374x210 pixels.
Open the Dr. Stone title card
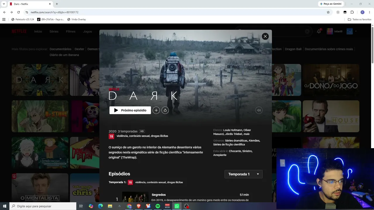40,116
